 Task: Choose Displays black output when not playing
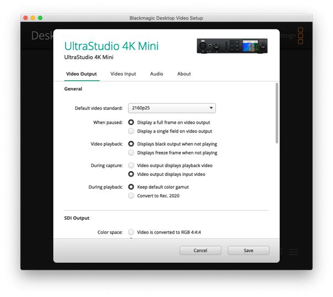(x=131, y=144)
